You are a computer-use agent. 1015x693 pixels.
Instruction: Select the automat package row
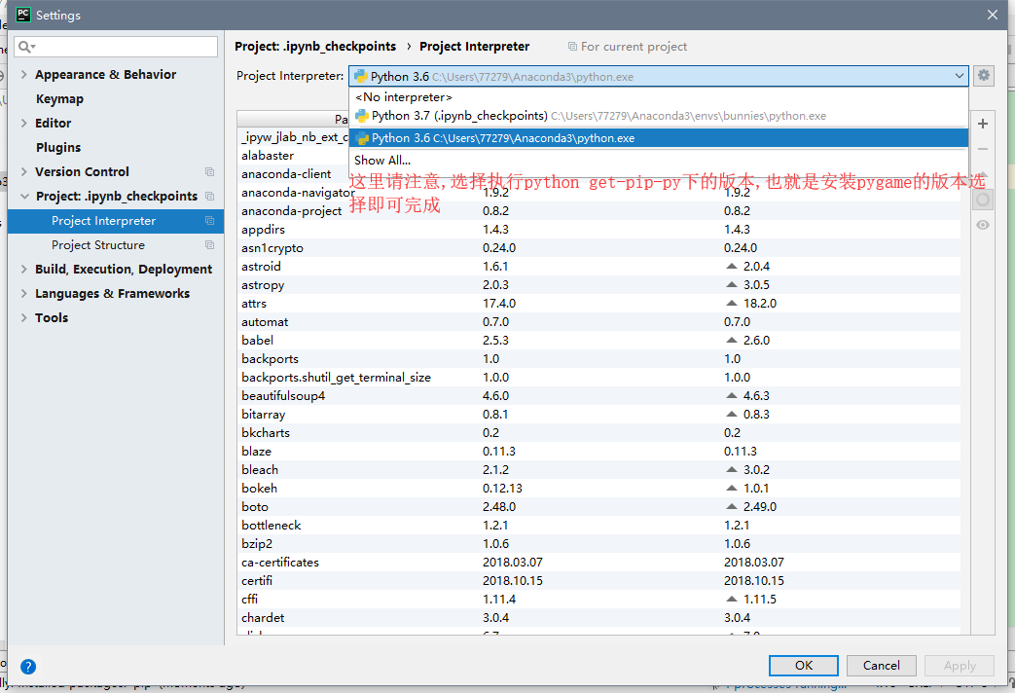(598, 322)
